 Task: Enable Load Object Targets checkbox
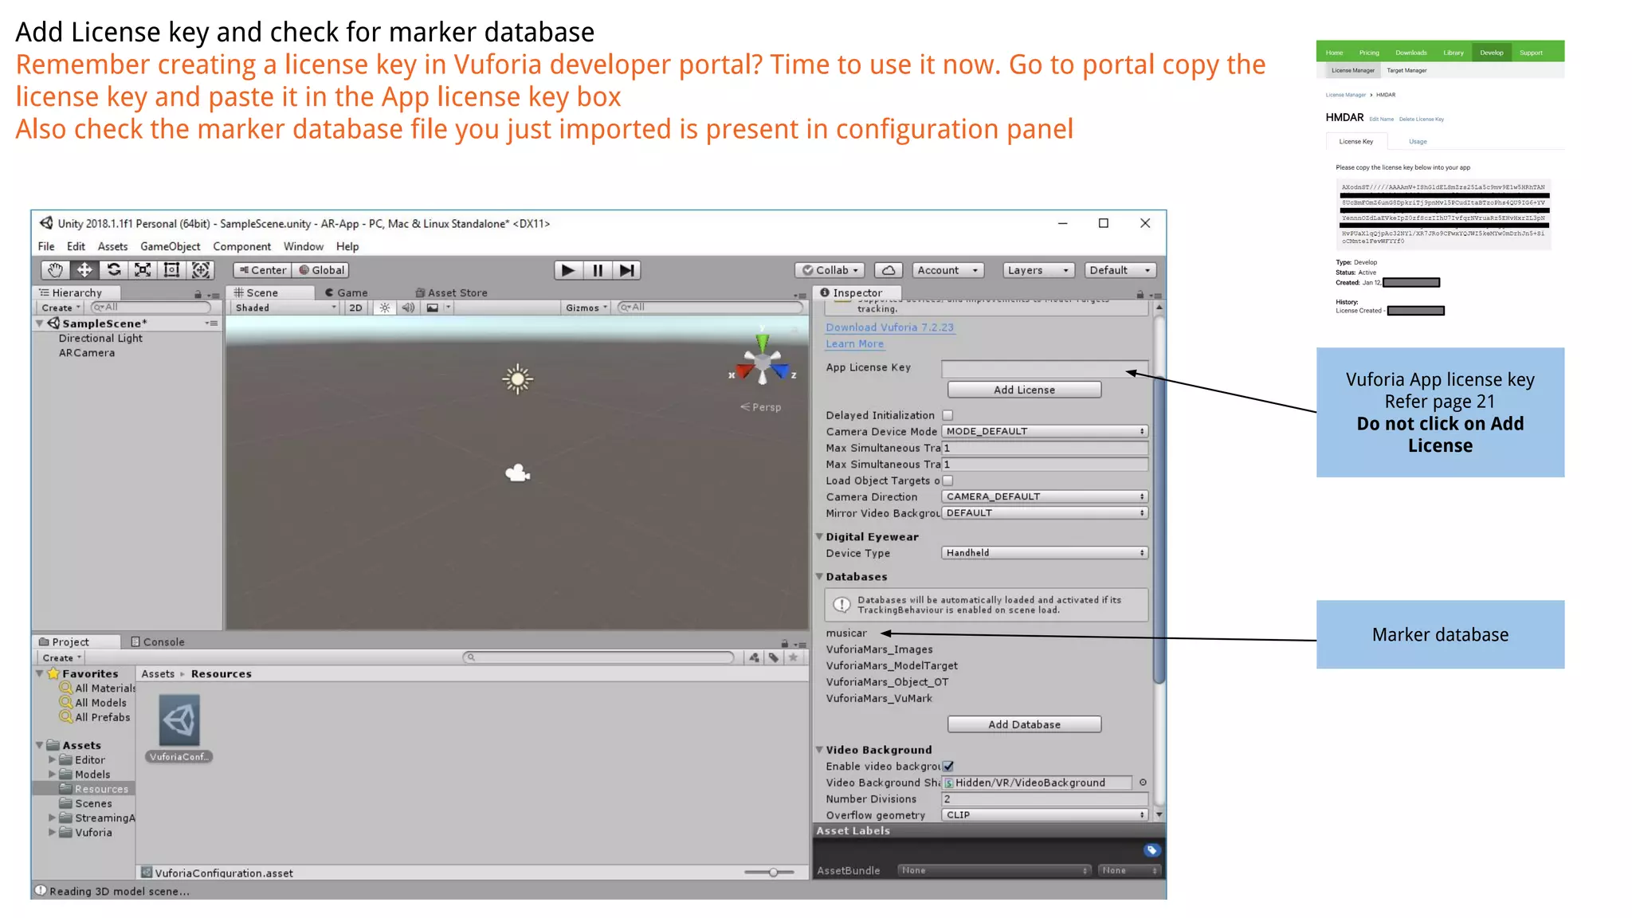click(947, 481)
